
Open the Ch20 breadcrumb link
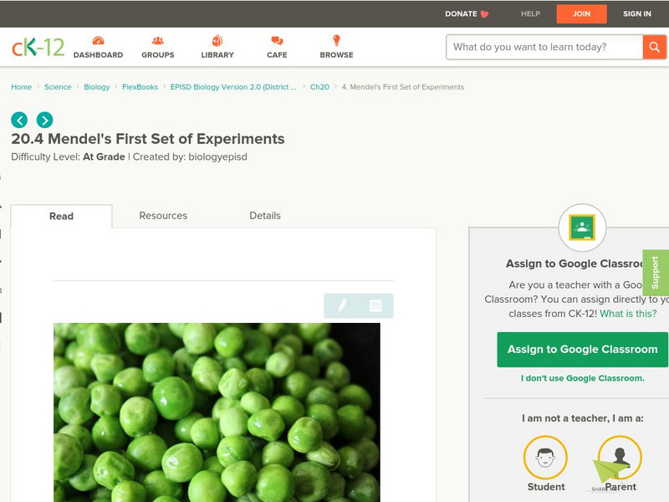319,87
